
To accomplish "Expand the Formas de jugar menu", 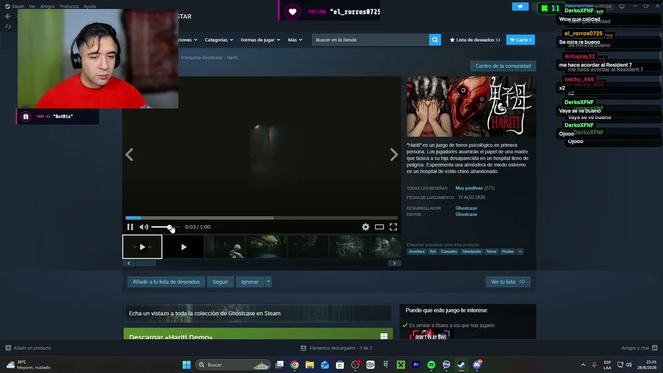I will tap(260, 40).
